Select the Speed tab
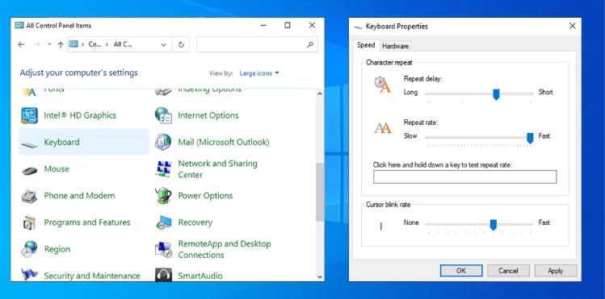Viewport: 605px width, 299px height. coord(366,45)
